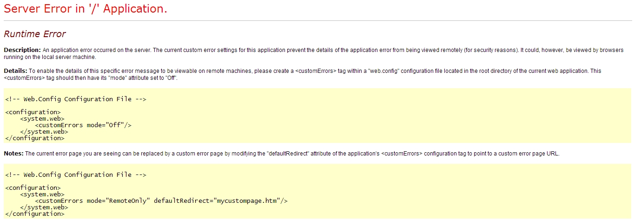Image resolution: width=634 pixels, height=220 pixels.
Task: Select the "Runtime Error" subheading
Action: [x=35, y=34]
